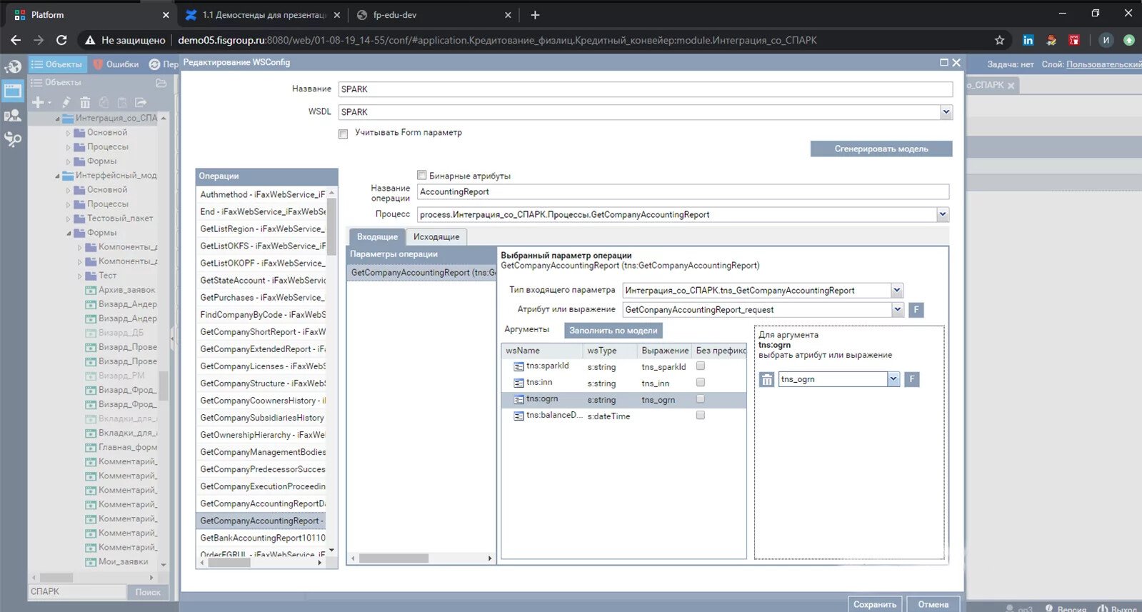Image resolution: width=1142 pixels, height=612 pixels.
Task: Click the pencil edit icon in Objects toolbar
Action: (66, 103)
